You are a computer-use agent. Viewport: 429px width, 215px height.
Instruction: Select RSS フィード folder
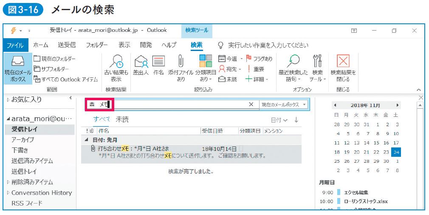[27, 203]
